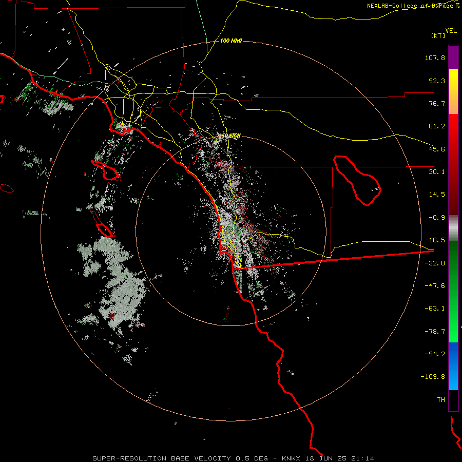Pick the red segment of the velocity scale
The image size is (462, 462).
pos(453,164)
